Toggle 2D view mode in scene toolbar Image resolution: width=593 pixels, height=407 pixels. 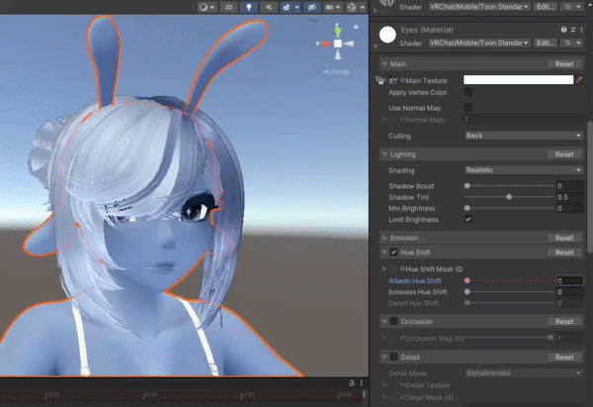228,7
